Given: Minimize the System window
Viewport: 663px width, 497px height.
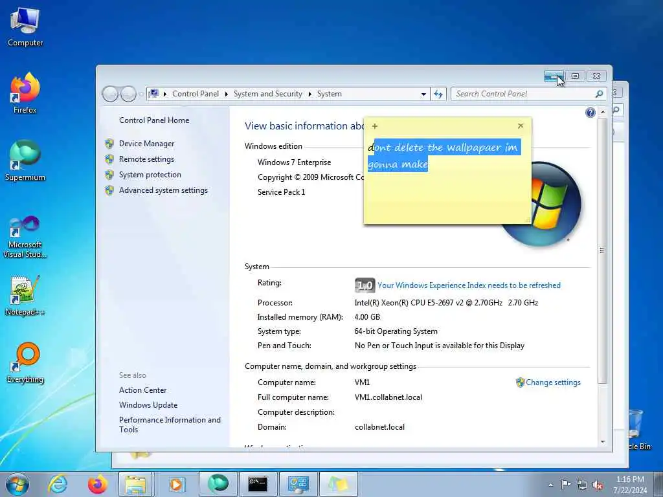Looking at the screenshot, I should pyautogui.click(x=554, y=76).
